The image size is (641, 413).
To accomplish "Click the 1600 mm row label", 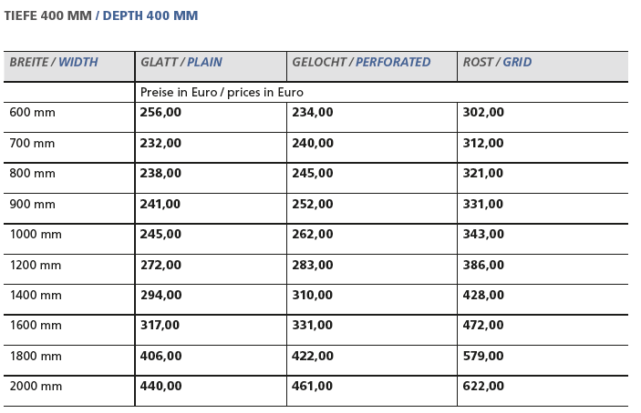I will (36, 326).
